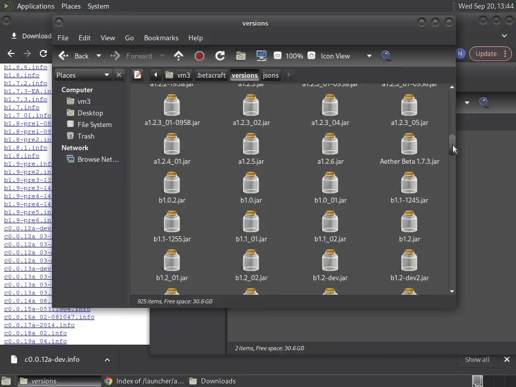Switch to Index of /launcher taskbar item
Screen dimensions: 516x387
[x=144, y=381]
